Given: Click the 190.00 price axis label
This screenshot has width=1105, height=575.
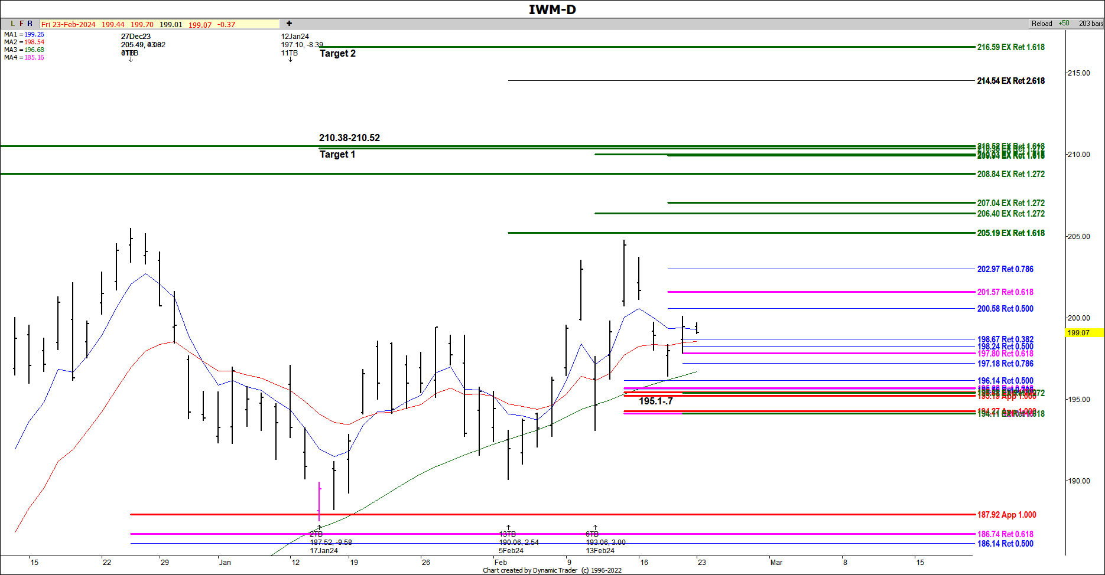Looking at the screenshot, I should [x=1079, y=481].
